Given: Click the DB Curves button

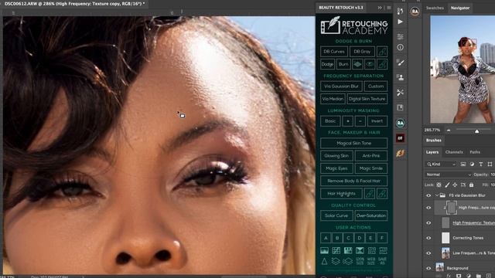Looking at the screenshot, I should pyautogui.click(x=334, y=52).
